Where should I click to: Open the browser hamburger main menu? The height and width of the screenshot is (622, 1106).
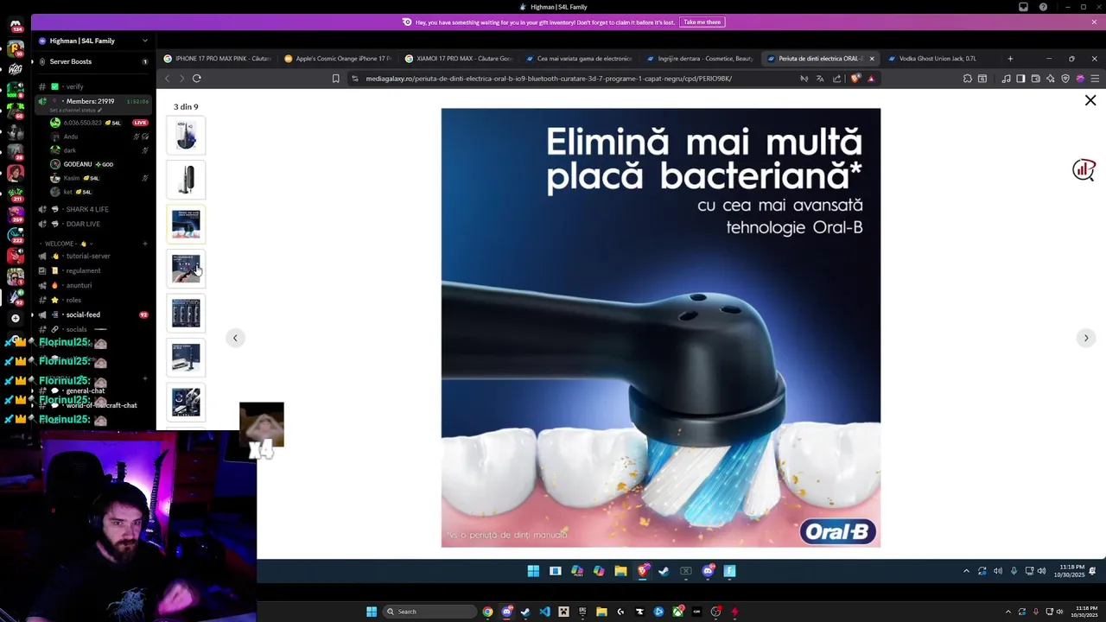point(1095,79)
